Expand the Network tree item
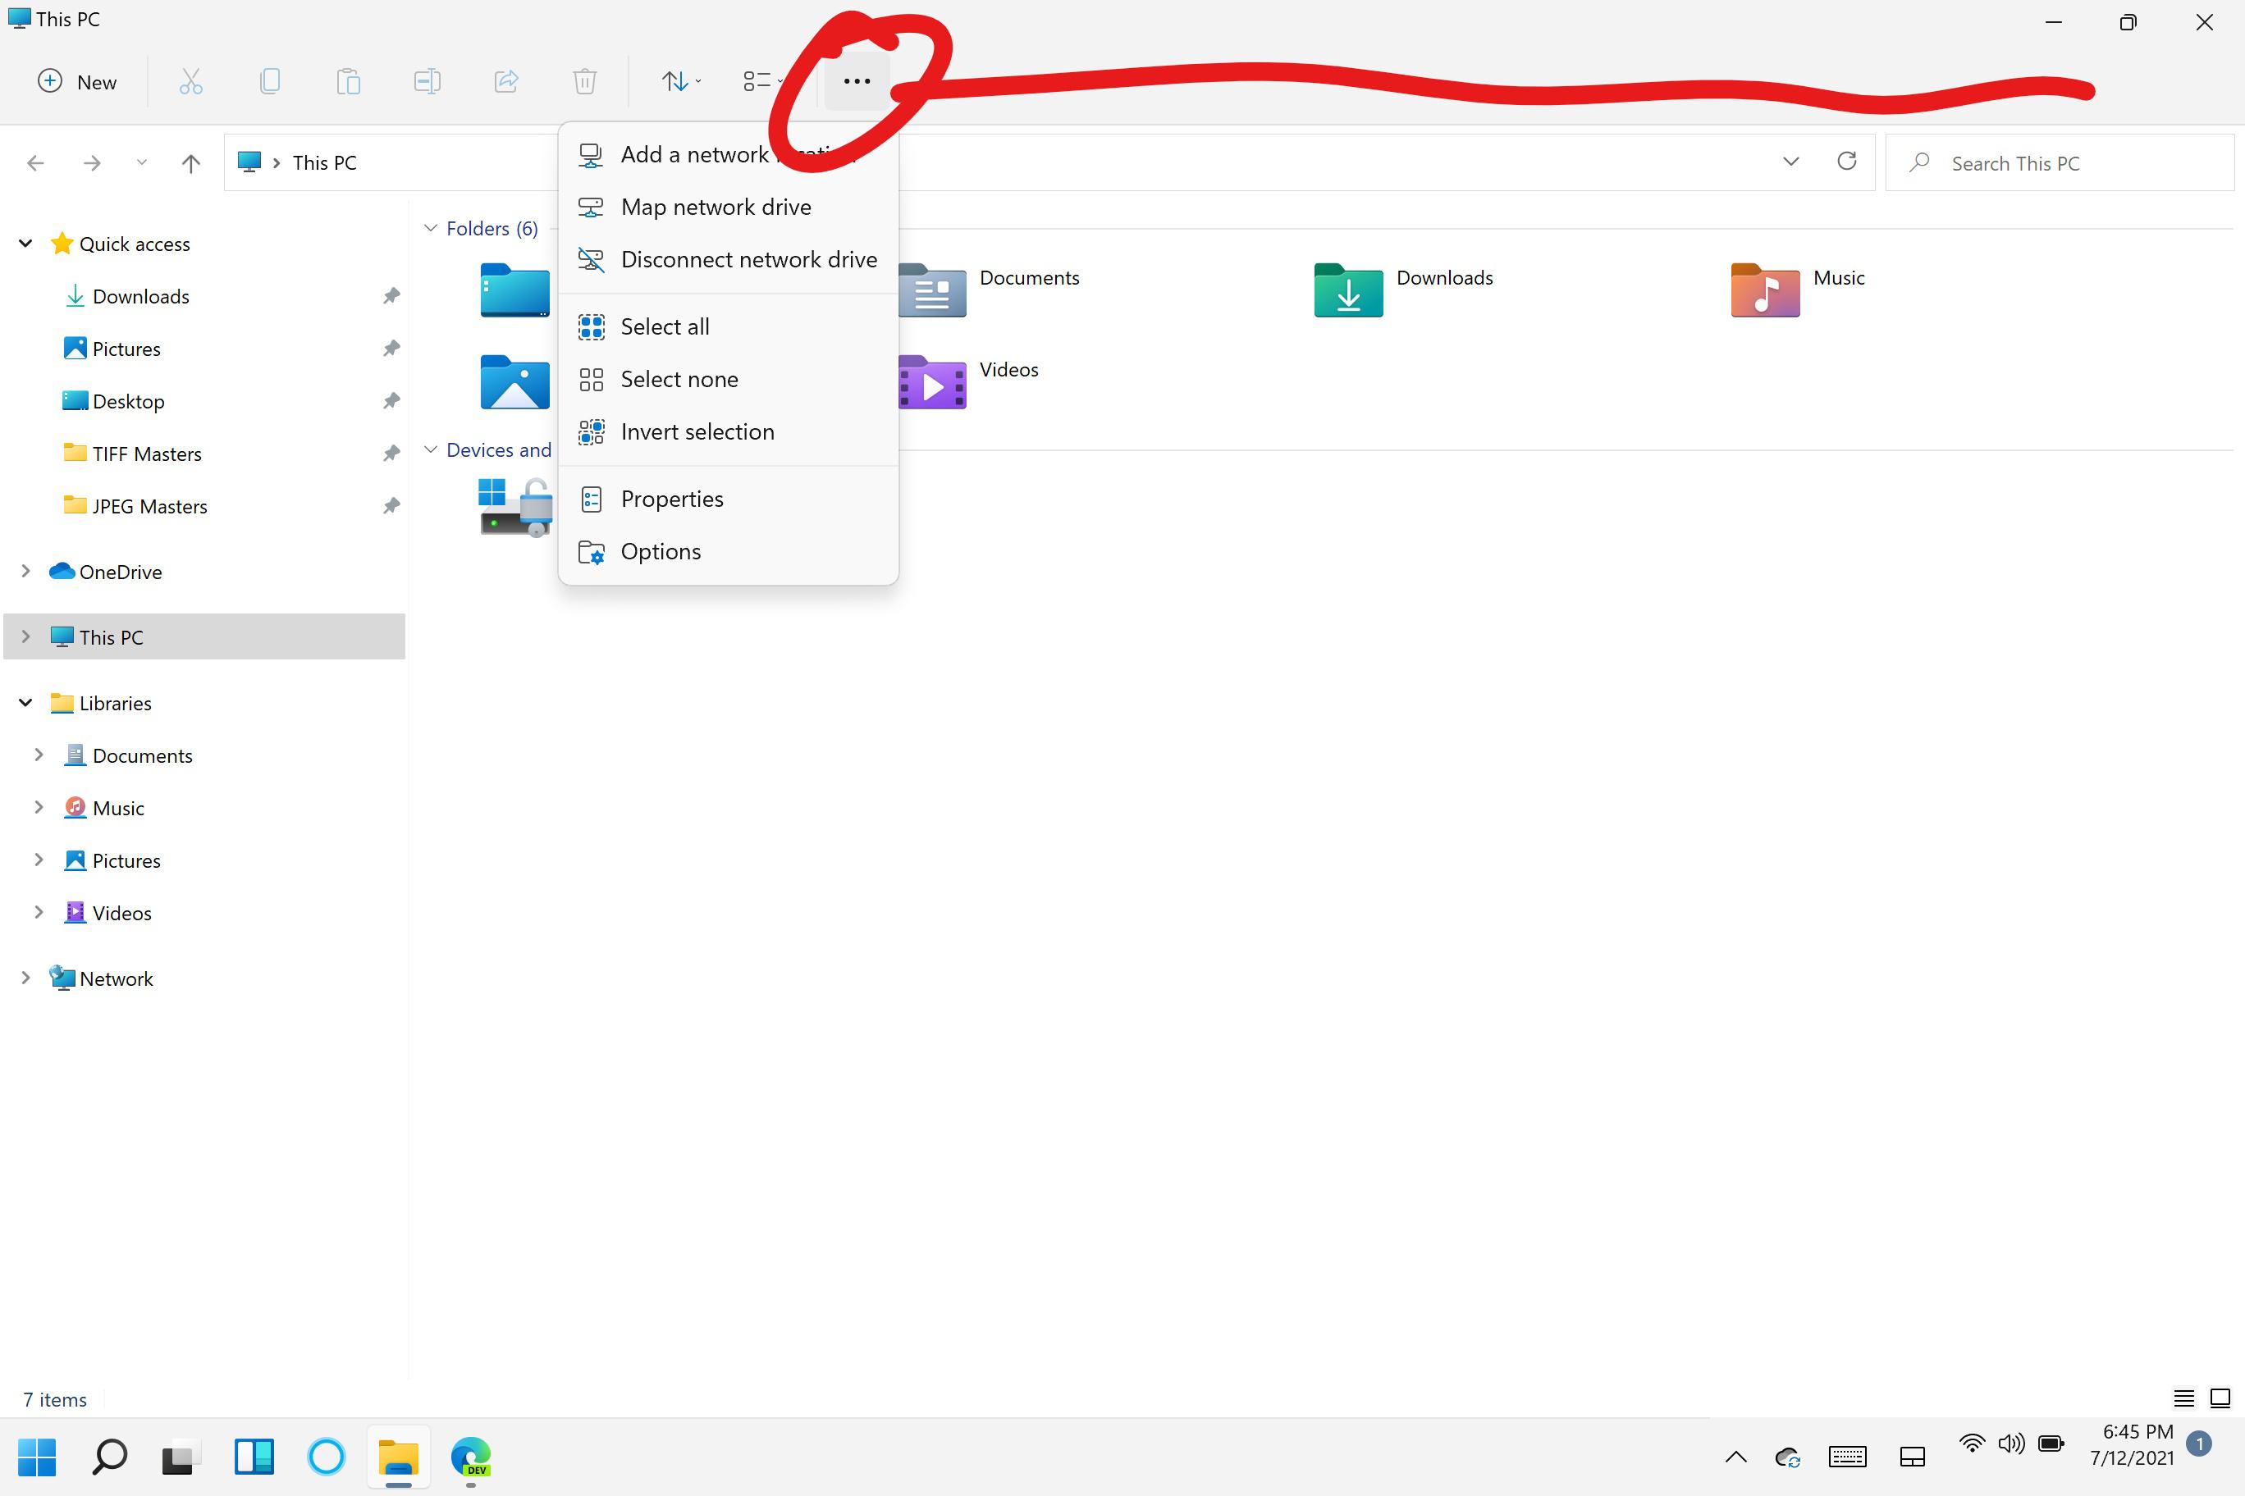The height and width of the screenshot is (1496, 2245). [25, 978]
